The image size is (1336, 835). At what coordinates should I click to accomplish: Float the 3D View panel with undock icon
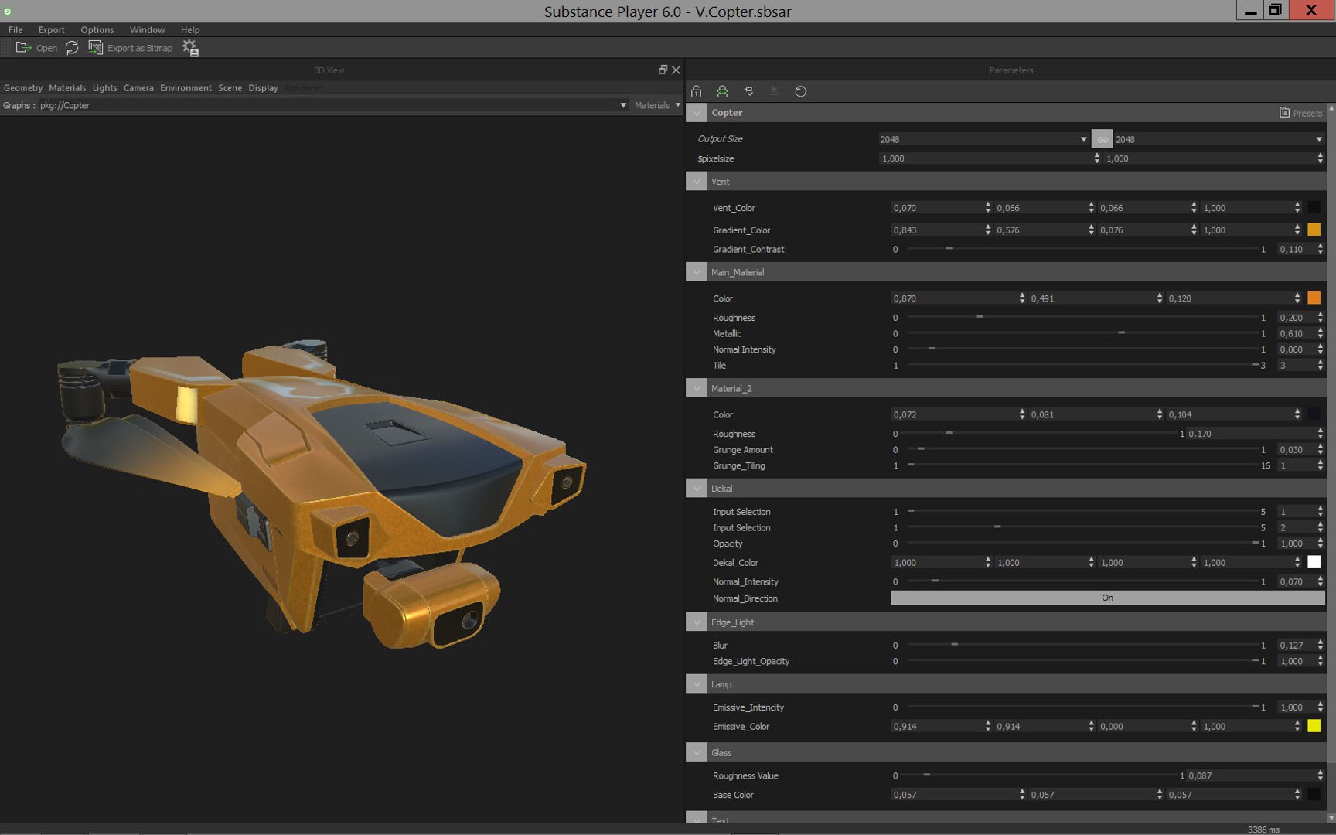(x=663, y=70)
